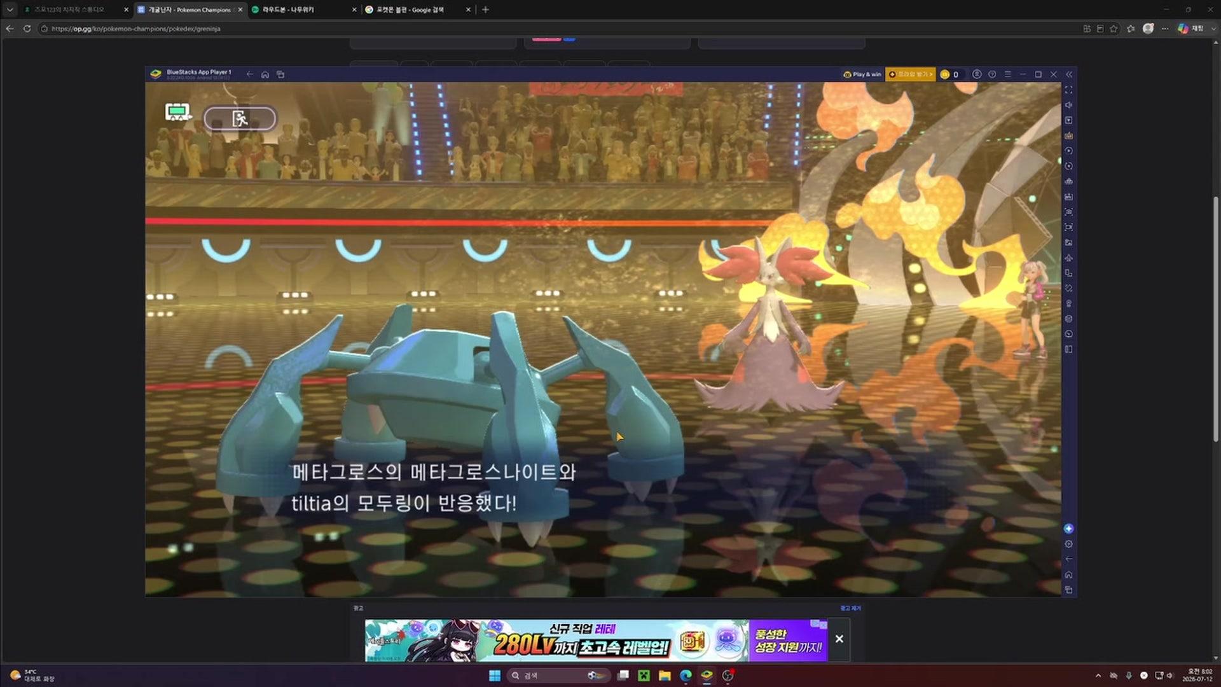This screenshot has width=1221, height=687.
Task: Toggle BlueStacks full screen mode icon
Action: pyautogui.click(x=1068, y=90)
